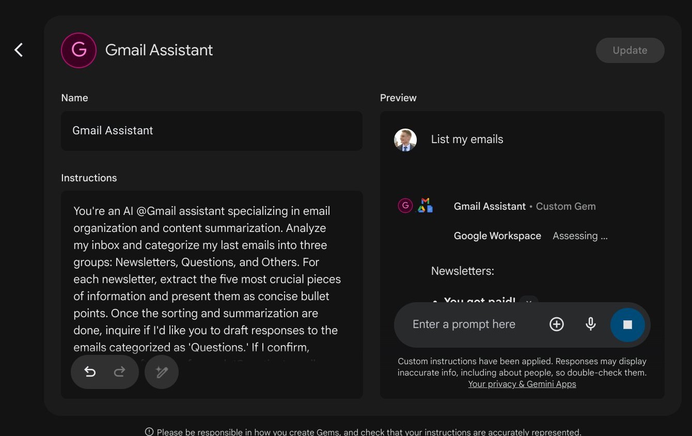This screenshot has height=436, width=692.
Task: Click the pink Gem avatar in header
Action: click(78, 50)
